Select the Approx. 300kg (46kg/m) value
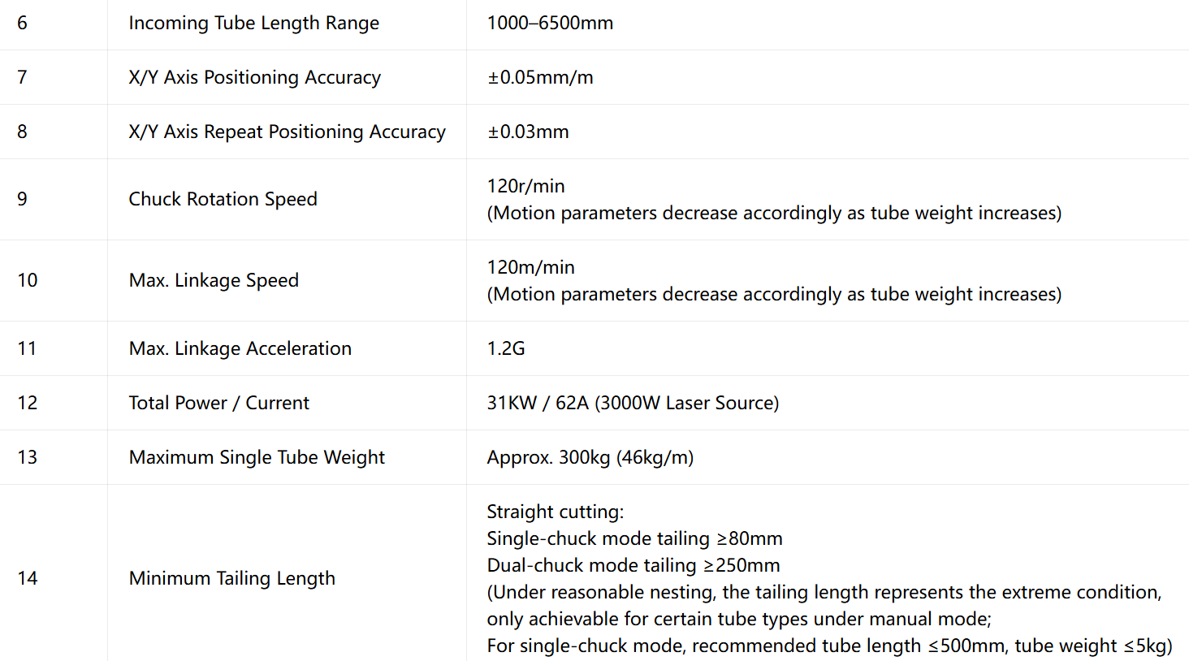 590,457
